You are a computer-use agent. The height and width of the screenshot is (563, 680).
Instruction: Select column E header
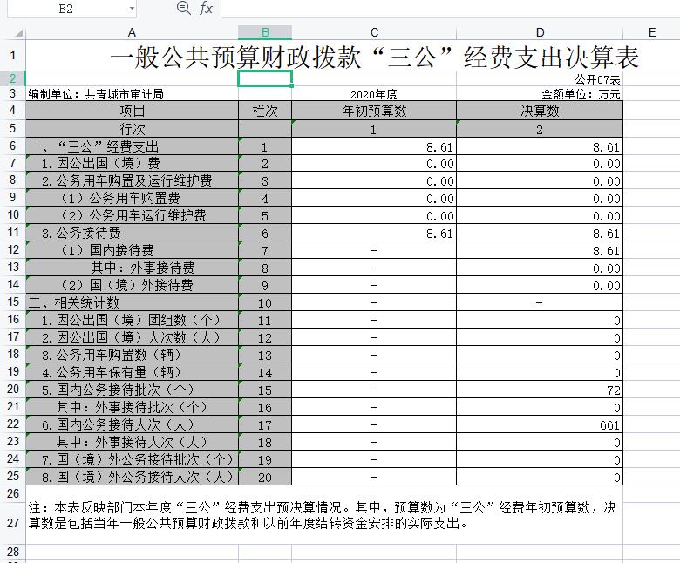coord(650,32)
